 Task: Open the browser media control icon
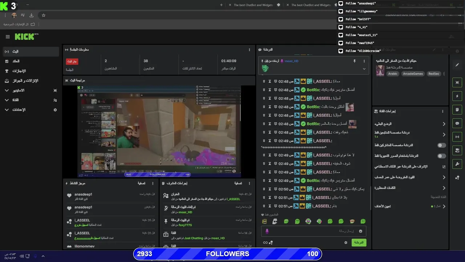pyautogui.click(x=23, y=15)
